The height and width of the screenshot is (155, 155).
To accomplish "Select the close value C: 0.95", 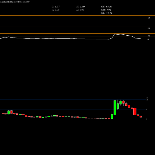I will click(55, 10).
